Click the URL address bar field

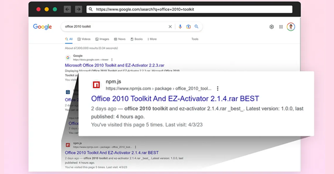(x=189, y=9)
